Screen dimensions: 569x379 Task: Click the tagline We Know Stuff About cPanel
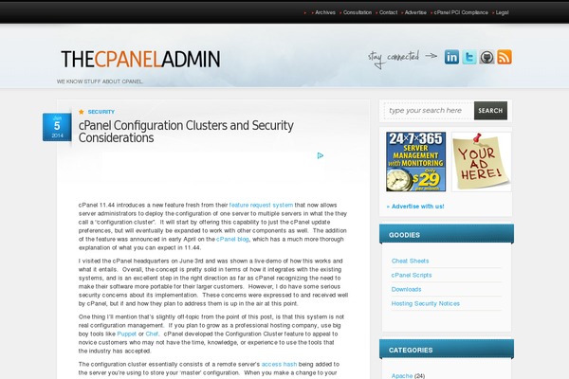100,81
